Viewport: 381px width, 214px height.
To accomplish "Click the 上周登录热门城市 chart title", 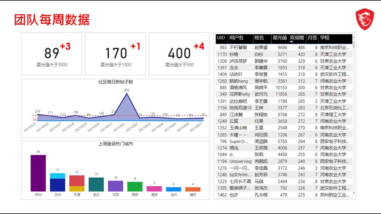I will (115, 144).
